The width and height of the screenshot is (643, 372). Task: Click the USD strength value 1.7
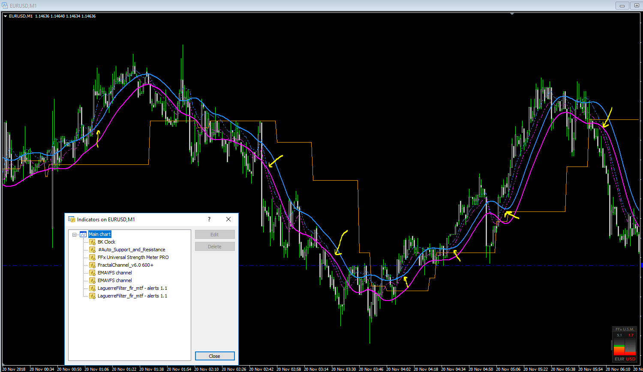(x=631, y=335)
